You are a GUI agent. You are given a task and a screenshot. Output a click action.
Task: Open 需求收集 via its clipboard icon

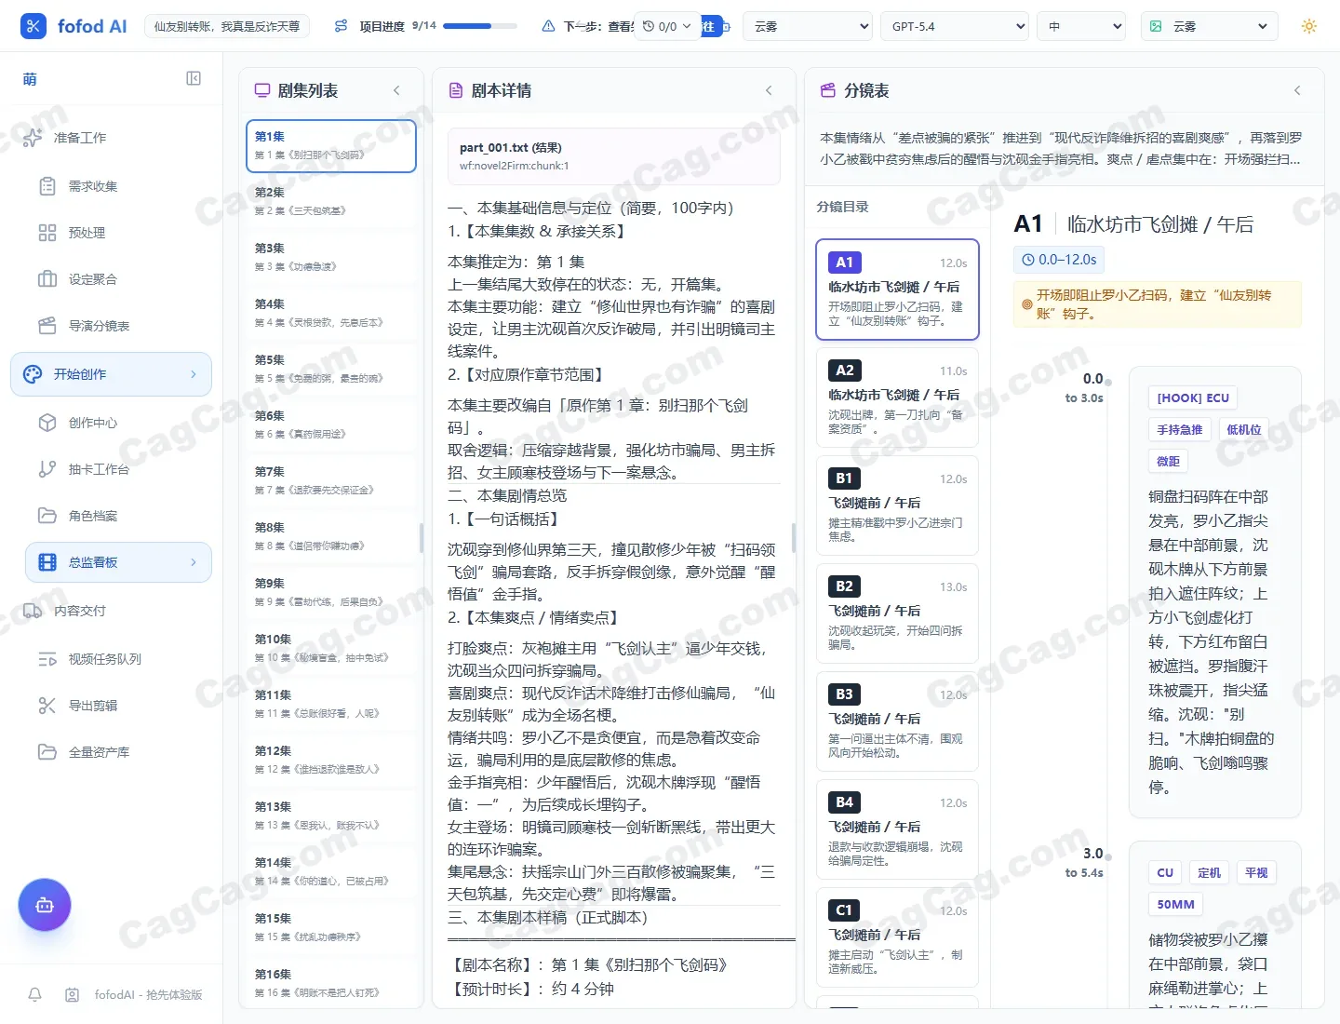coord(47,186)
